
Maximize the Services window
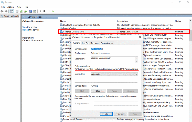(180, 2)
